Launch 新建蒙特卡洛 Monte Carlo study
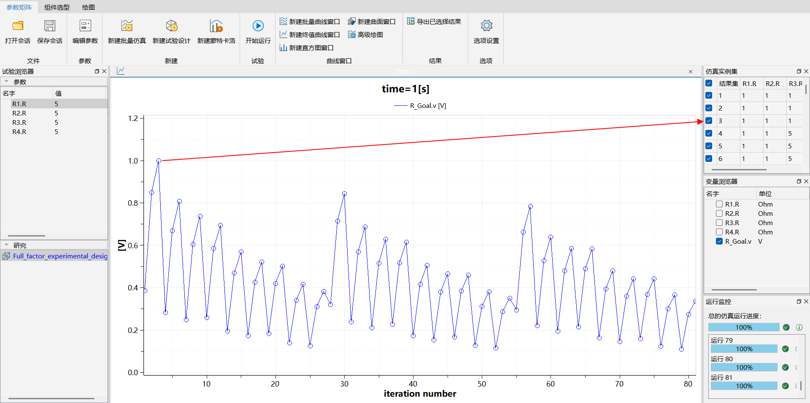 click(216, 26)
